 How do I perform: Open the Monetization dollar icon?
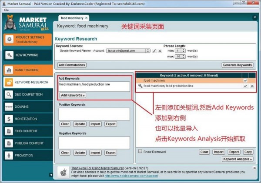pyautogui.click(x=9, y=119)
